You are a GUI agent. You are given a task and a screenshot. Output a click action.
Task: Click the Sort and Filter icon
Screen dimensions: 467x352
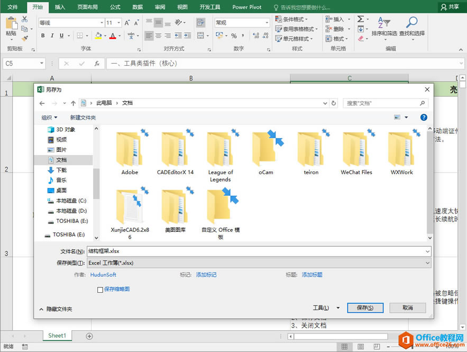383,25
